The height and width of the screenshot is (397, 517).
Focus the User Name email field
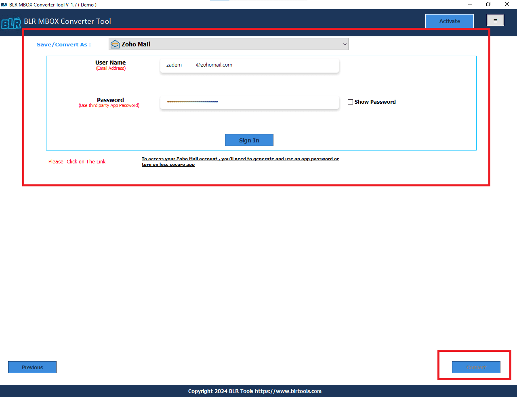tap(250, 65)
